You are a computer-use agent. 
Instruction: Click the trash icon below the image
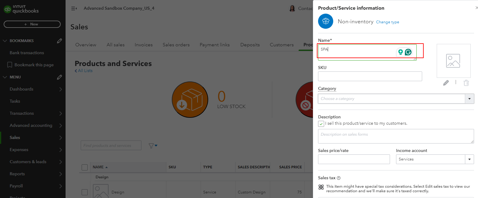point(466,83)
